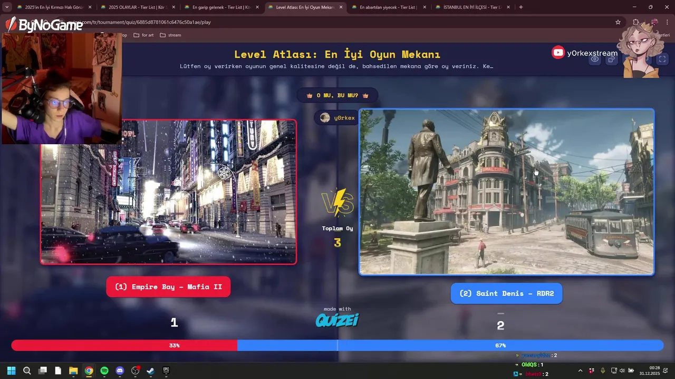Close the 'En garip gelenek' tab
The image size is (675, 379).
[x=257, y=7]
